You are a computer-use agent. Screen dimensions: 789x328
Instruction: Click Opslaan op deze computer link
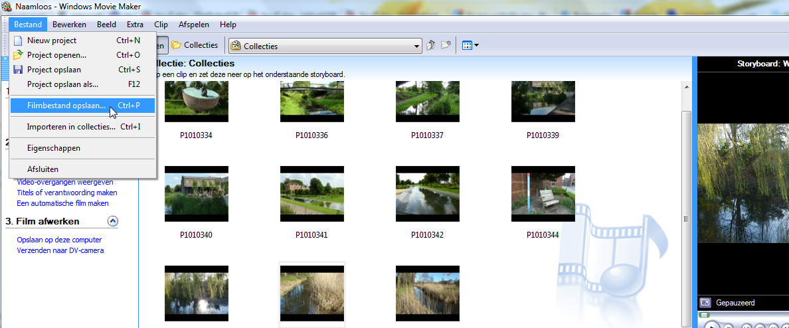coord(59,240)
